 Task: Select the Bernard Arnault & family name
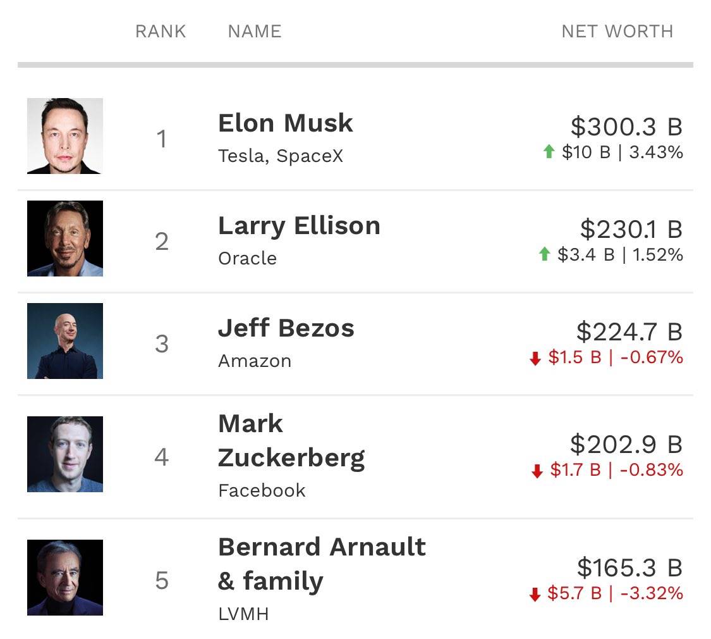click(322, 563)
